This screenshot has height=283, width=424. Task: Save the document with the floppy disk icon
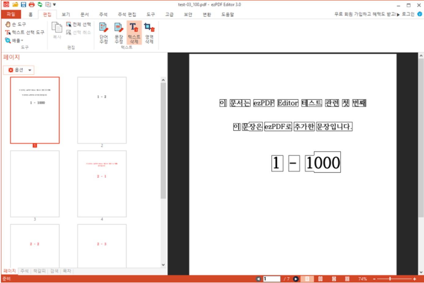coord(24,5)
